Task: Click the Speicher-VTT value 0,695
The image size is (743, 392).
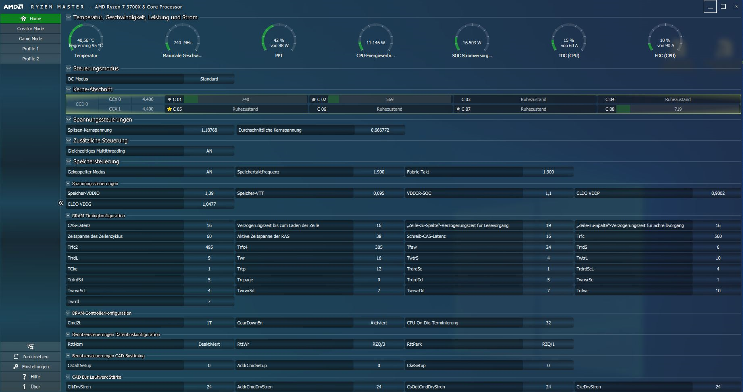Action: coord(379,193)
